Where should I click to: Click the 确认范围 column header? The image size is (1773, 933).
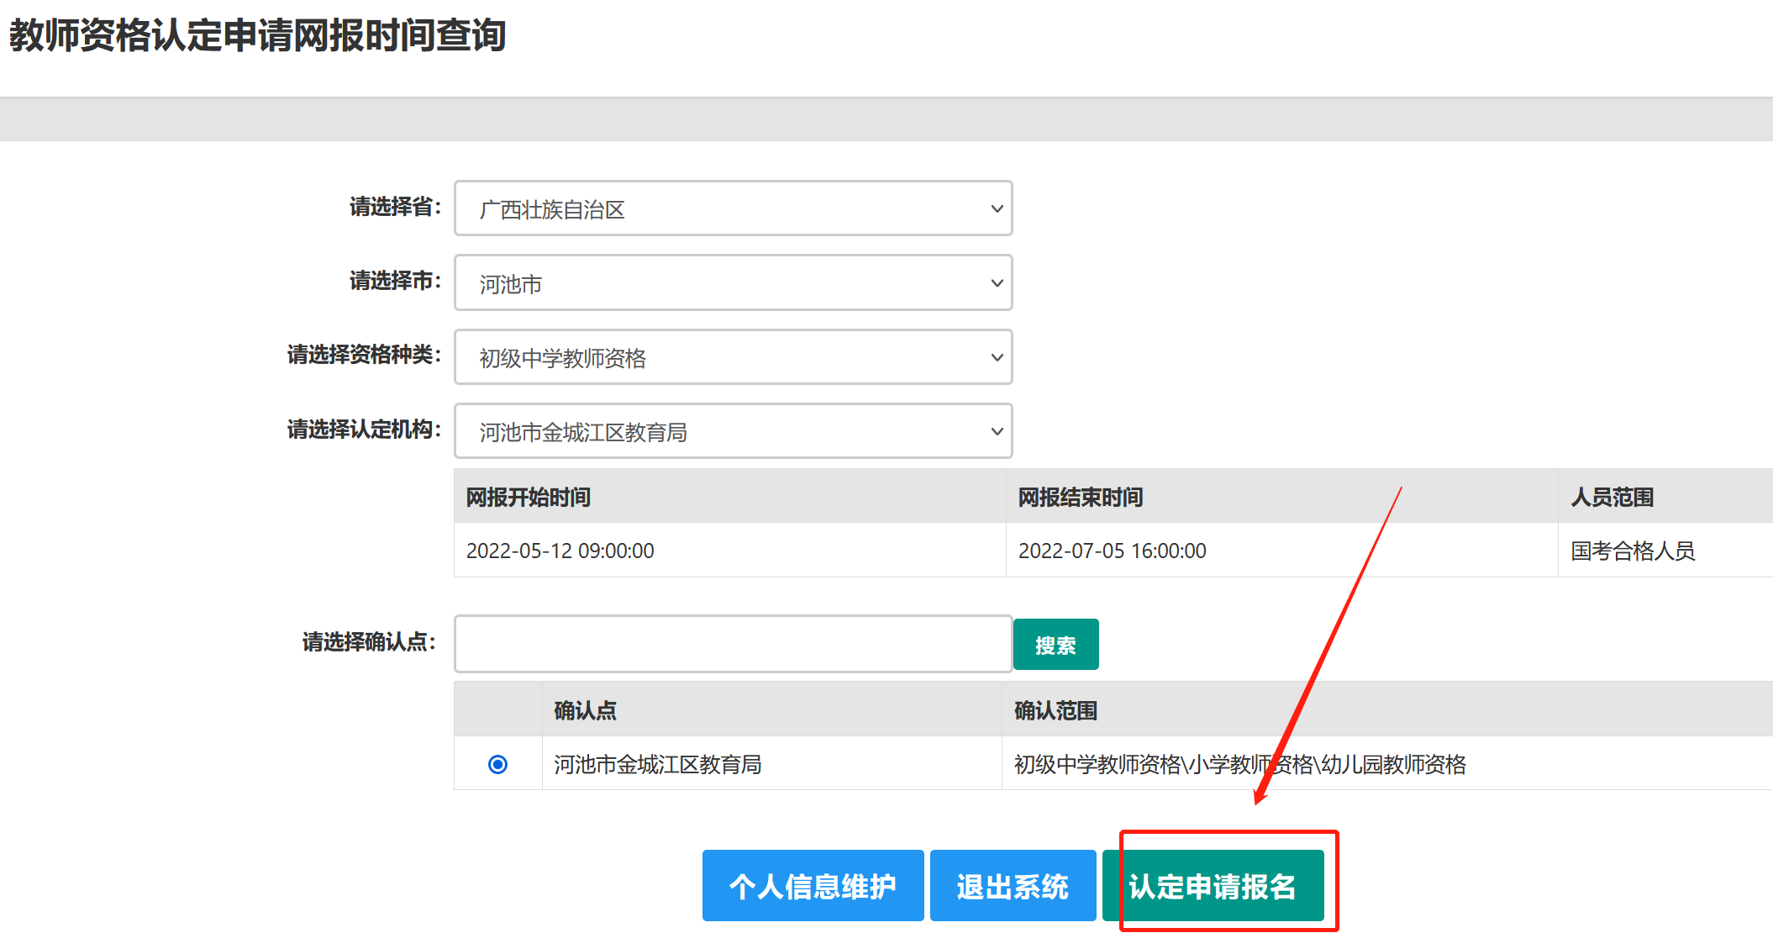[1055, 710]
